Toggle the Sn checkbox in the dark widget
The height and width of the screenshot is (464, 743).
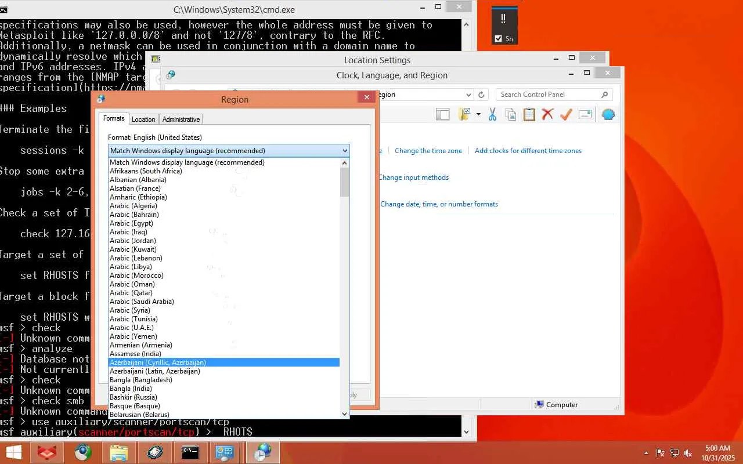point(498,39)
